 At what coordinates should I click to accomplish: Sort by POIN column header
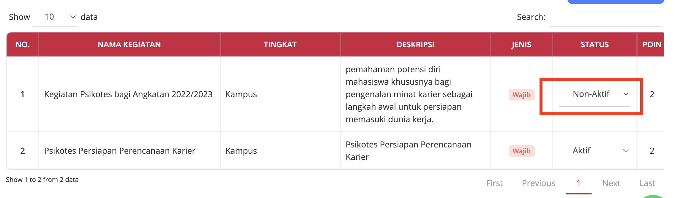point(652,45)
